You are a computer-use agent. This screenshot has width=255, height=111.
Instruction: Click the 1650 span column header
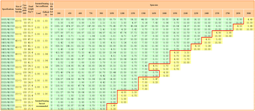tap(154, 13)
